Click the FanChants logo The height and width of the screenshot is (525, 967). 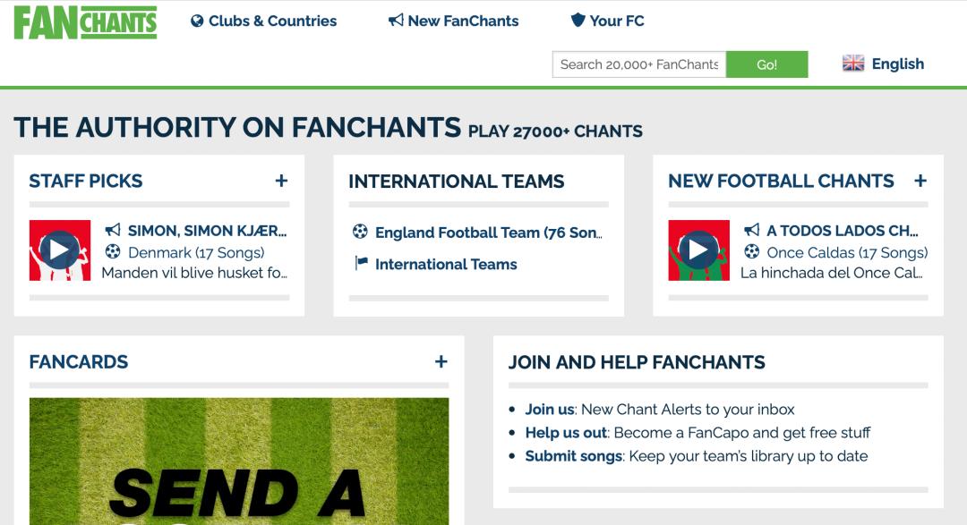[x=85, y=22]
